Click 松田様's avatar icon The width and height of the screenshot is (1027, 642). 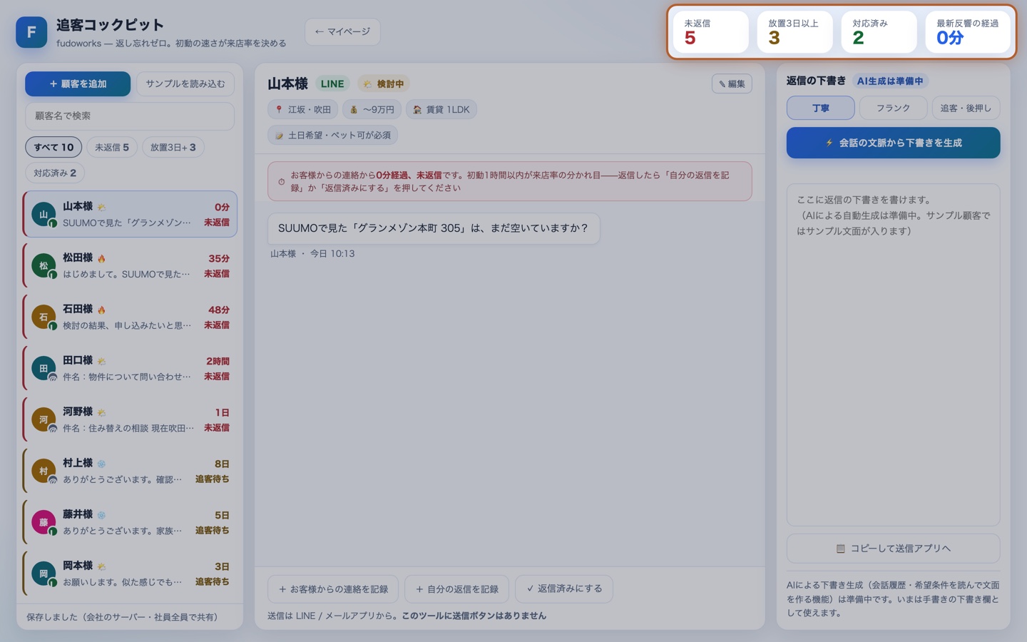point(44,265)
